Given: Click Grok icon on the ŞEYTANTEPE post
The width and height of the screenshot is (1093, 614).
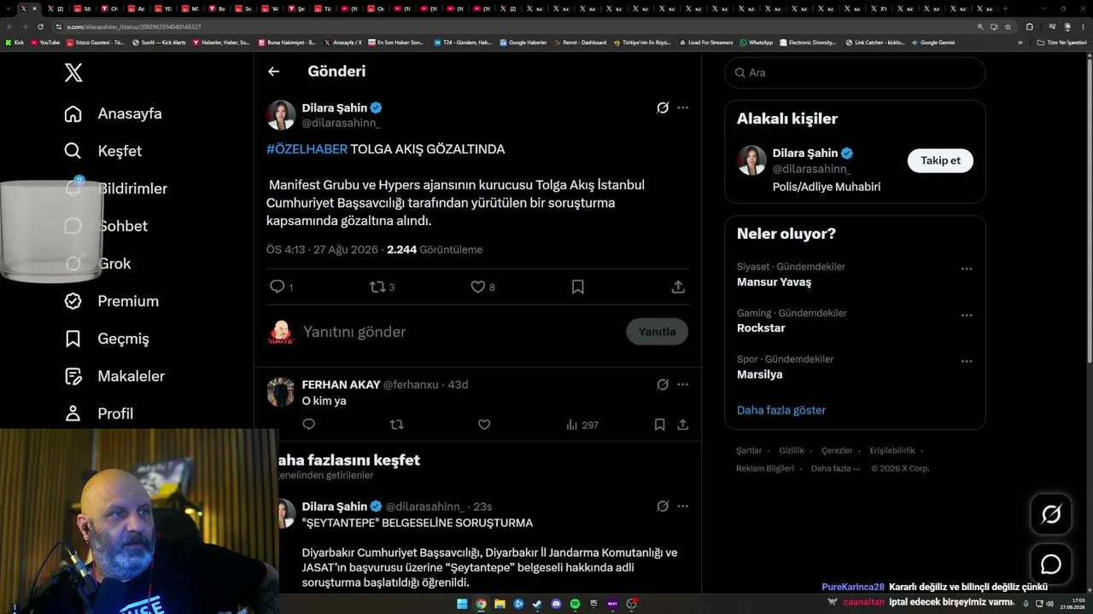Looking at the screenshot, I should (x=662, y=507).
